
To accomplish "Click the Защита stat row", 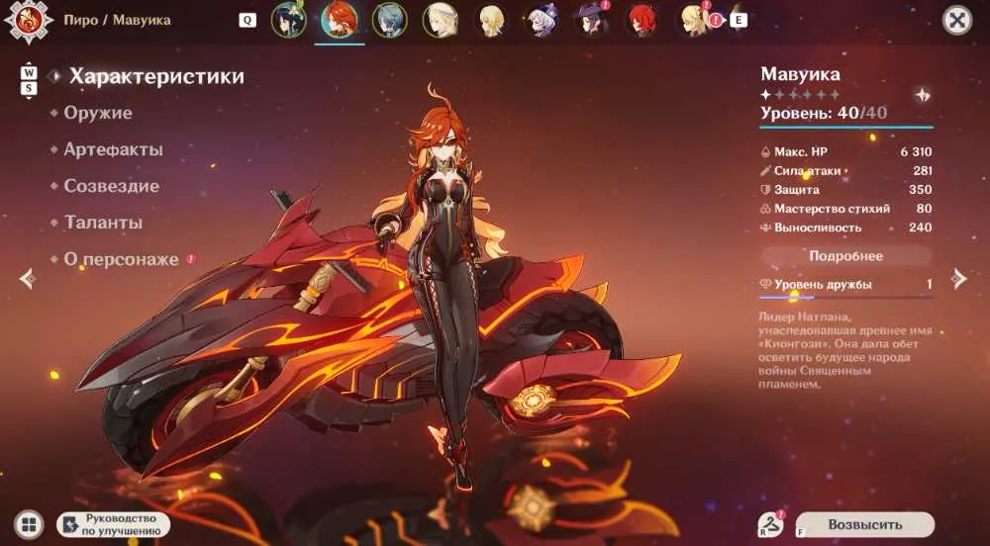I will (x=846, y=189).
